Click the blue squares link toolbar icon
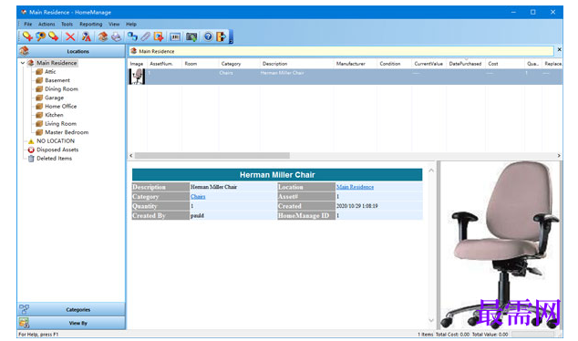Viewport: 578px width, 341px height. (x=132, y=36)
